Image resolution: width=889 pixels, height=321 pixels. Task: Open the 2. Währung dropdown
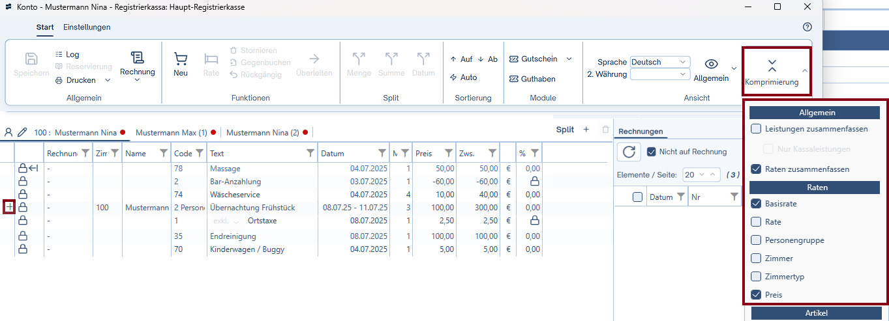(x=660, y=74)
